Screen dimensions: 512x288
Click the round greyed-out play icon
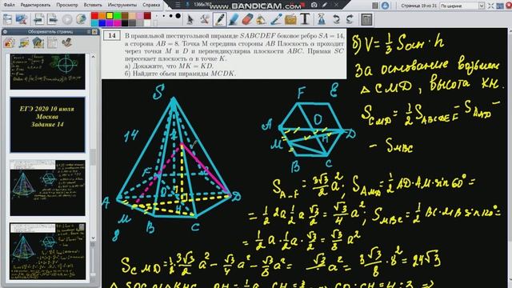[67, 19]
